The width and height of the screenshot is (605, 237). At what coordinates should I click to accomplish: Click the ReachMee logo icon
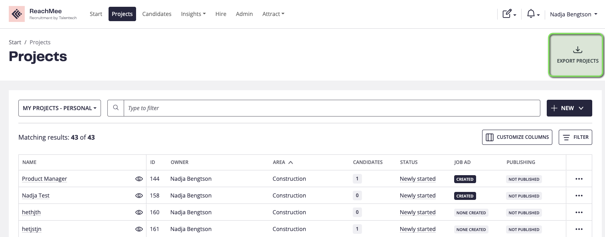click(x=17, y=14)
